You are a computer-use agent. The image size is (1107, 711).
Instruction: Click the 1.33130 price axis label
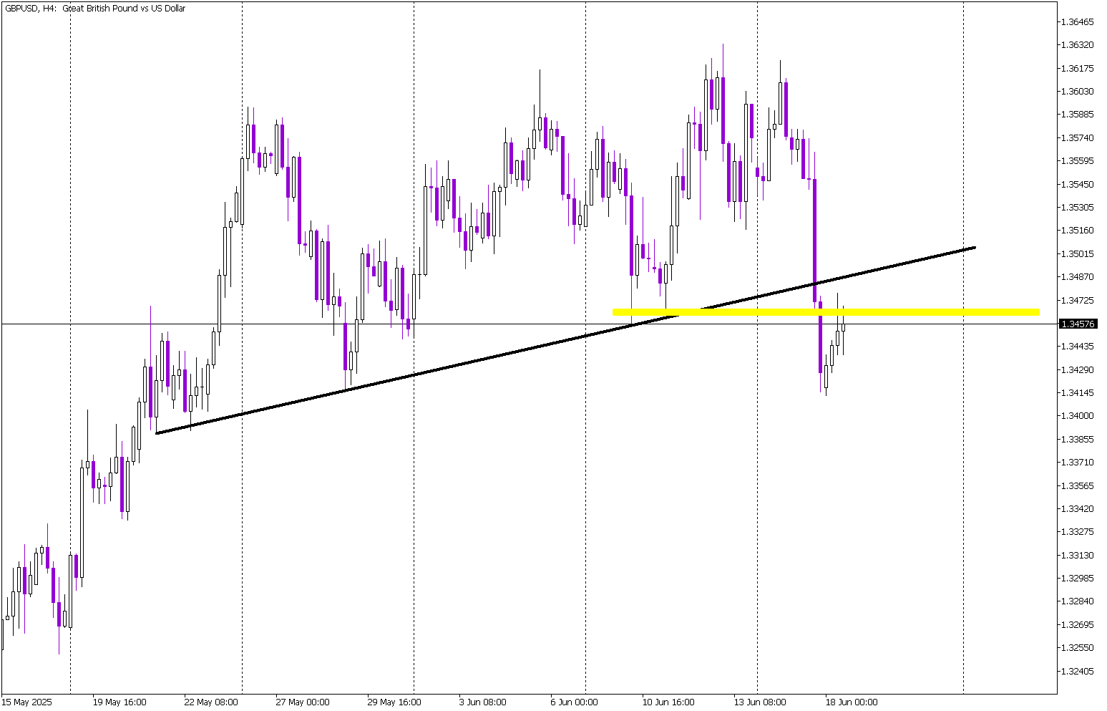(1079, 555)
